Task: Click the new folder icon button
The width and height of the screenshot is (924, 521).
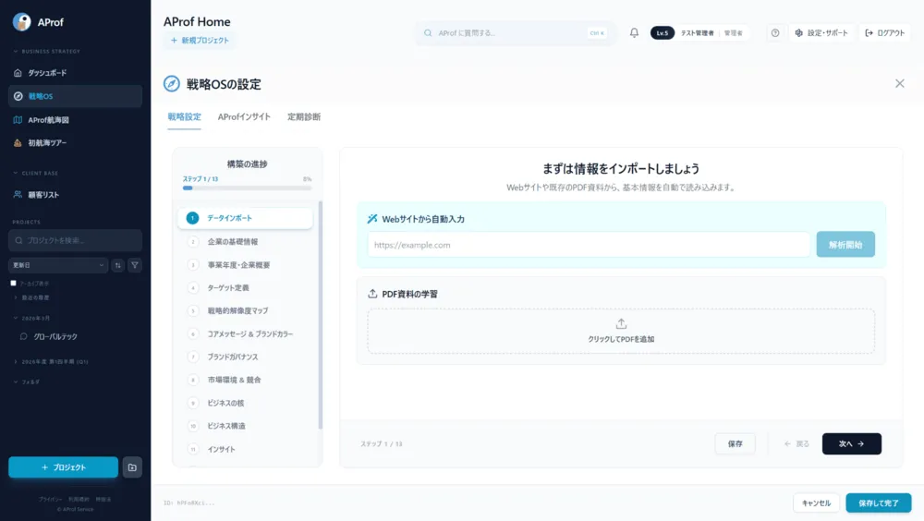Action: point(132,467)
